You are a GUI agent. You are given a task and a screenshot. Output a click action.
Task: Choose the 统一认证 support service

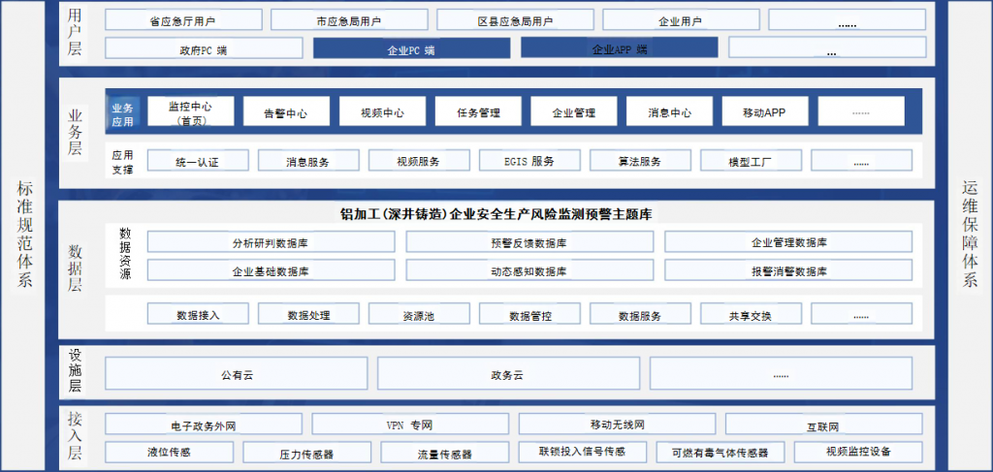(197, 161)
